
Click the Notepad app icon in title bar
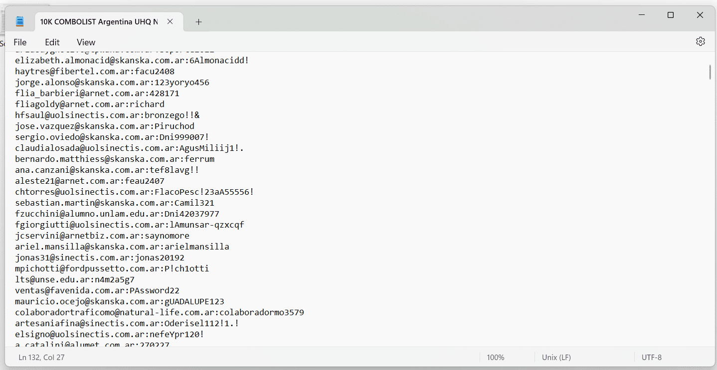coord(20,21)
